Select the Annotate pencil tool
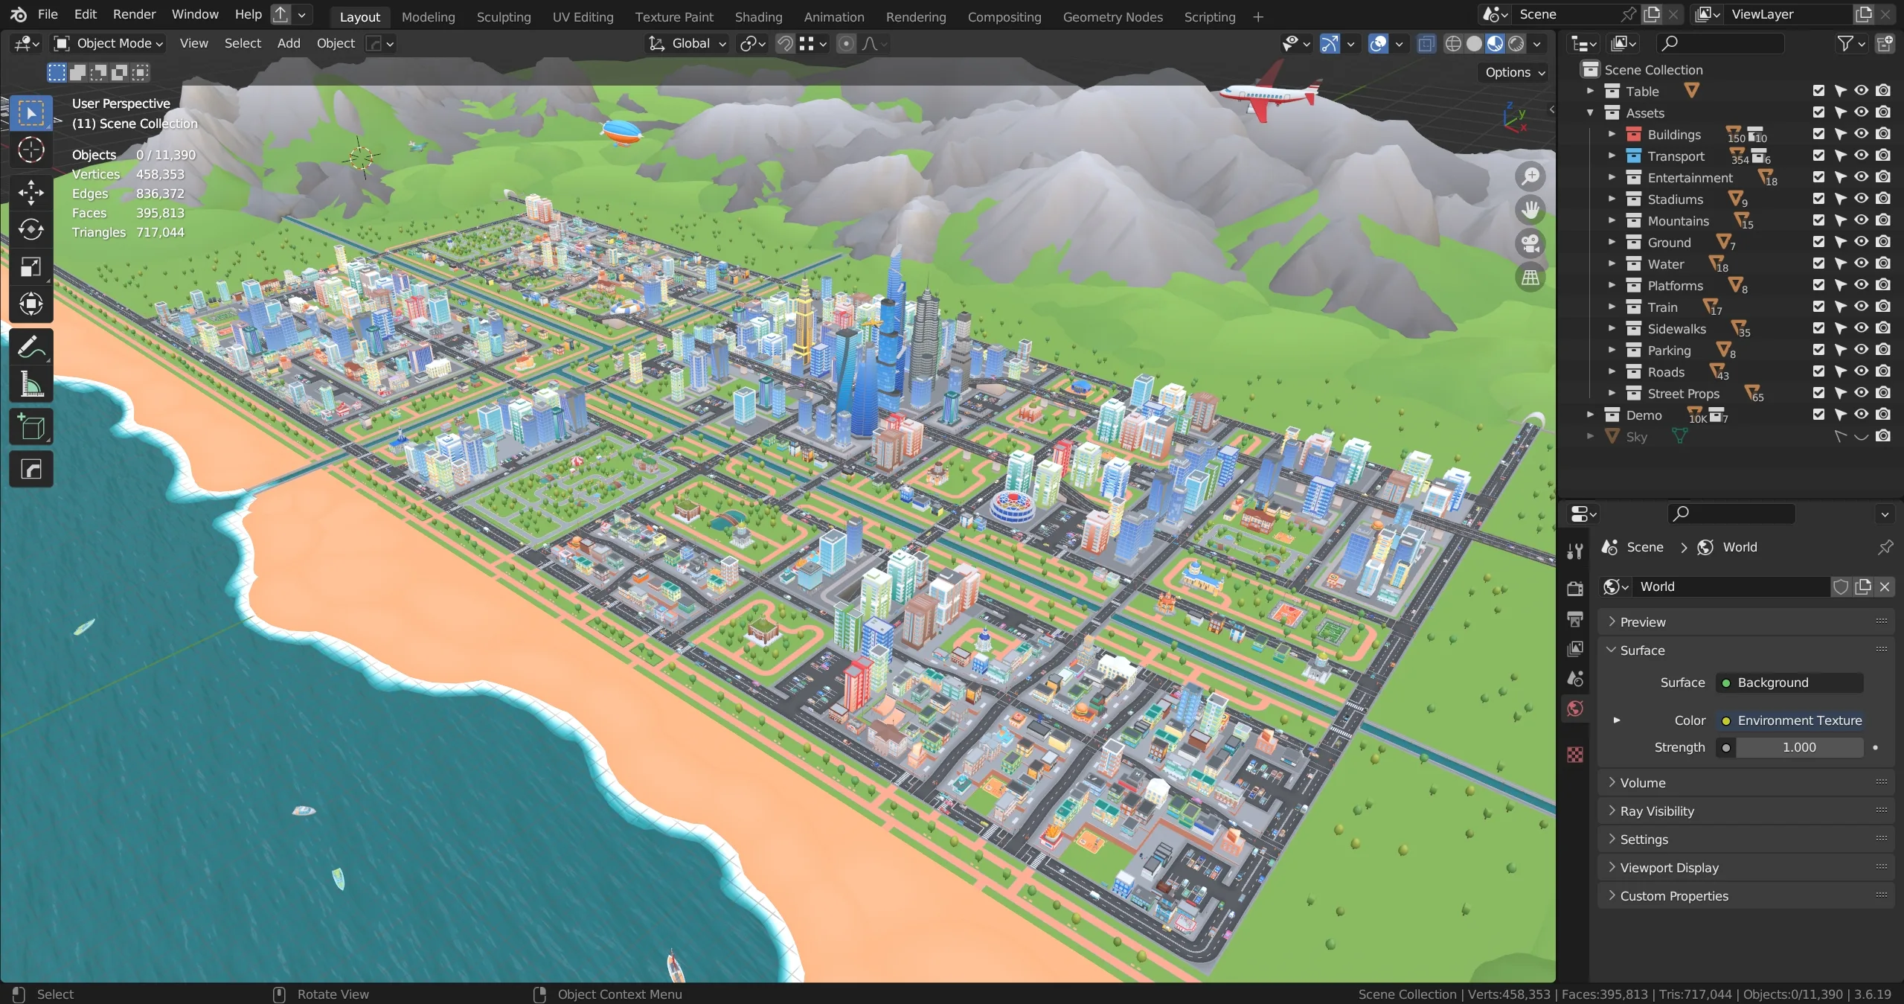Screen dimensions: 1904x1004 click(x=31, y=347)
